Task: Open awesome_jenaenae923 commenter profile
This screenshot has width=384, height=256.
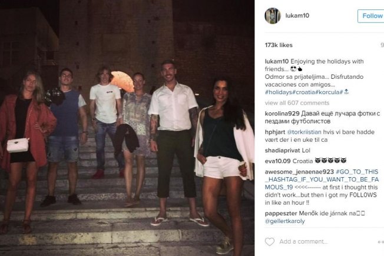Action: coord(299,172)
